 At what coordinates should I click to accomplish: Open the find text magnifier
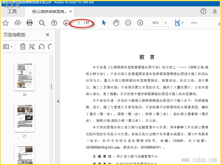click(x=42, y=23)
